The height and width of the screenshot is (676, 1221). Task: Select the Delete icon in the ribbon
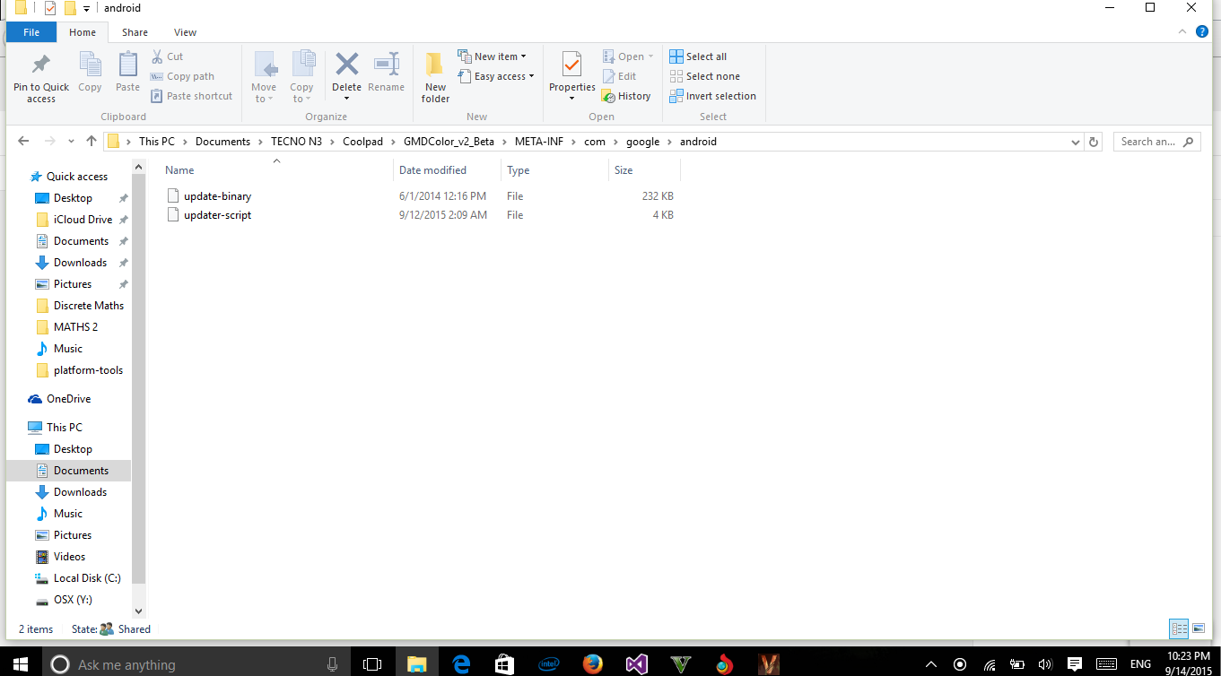pyautogui.click(x=346, y=70)
